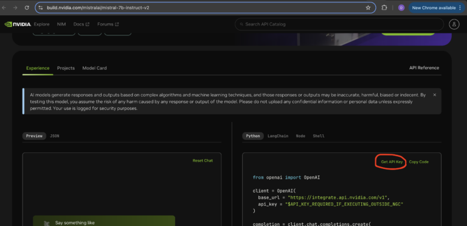
Task: Click the NVIDIA logo
Action: coord(18,24)
